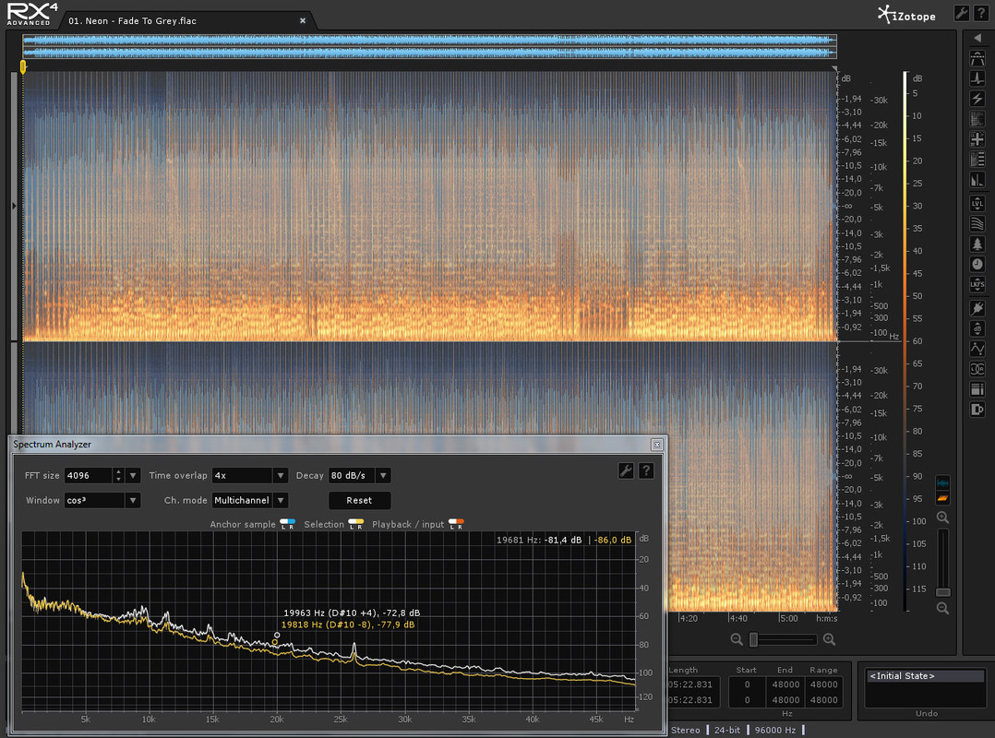995x738 pixels.
Task: Open the Gain dB module
Action: [977, 328]
